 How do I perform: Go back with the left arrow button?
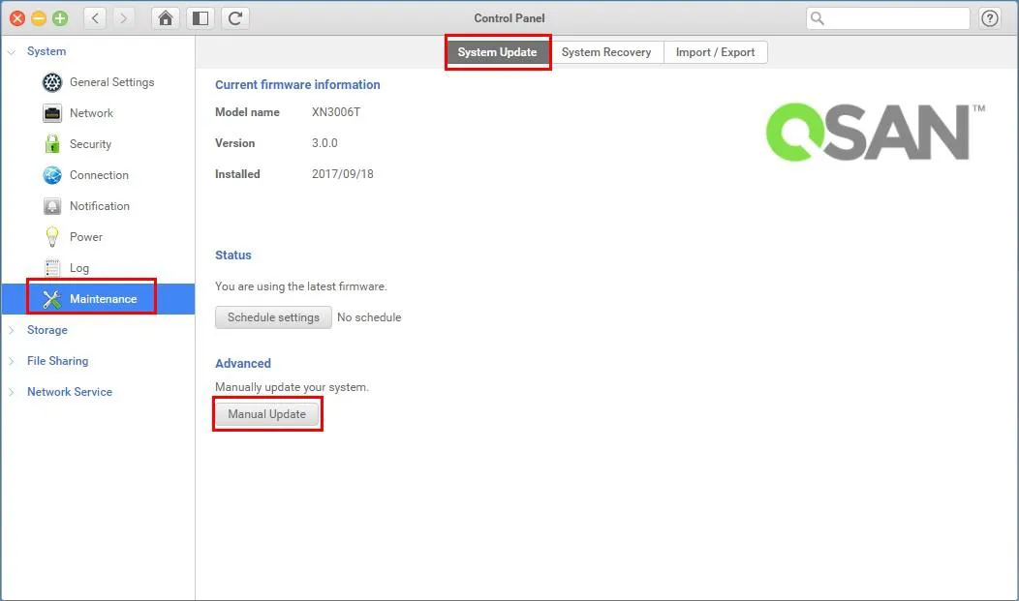tap(95, 18)
